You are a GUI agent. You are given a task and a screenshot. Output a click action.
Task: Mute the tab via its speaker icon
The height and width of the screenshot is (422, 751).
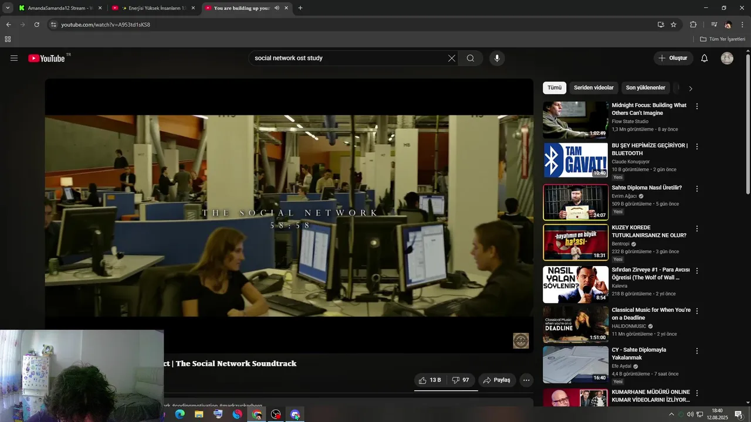click(276, 8)
